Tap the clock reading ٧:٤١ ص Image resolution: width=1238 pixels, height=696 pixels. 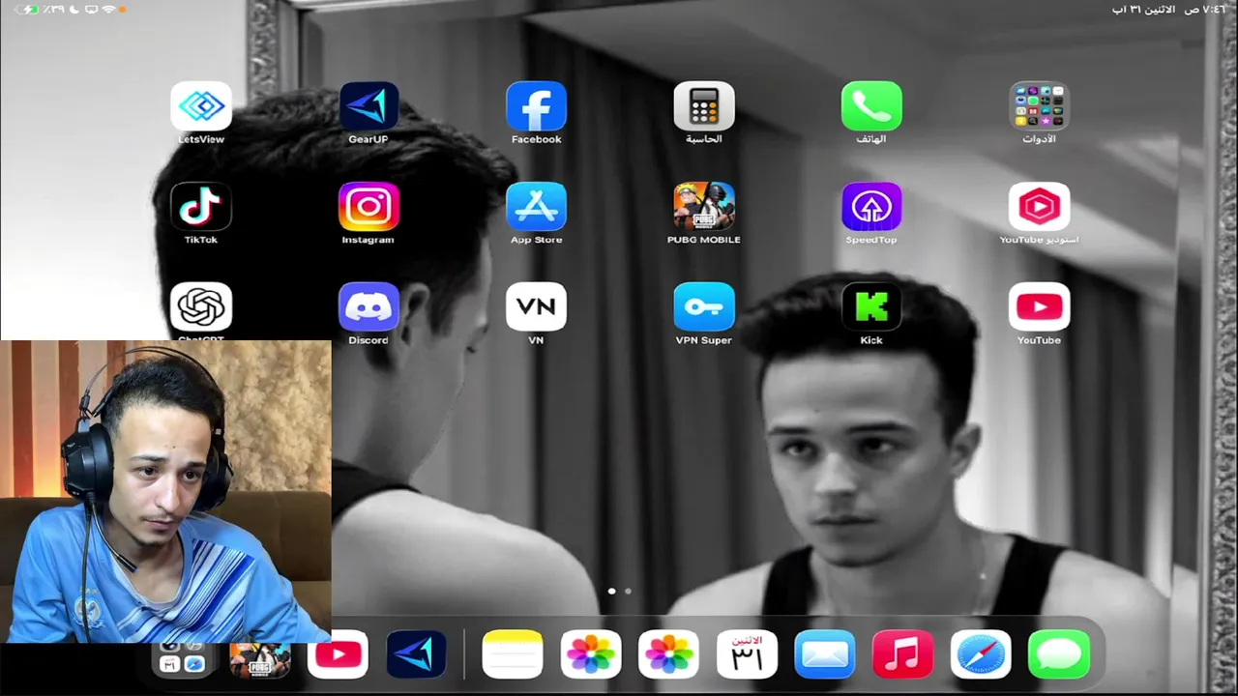[1206, 9]
